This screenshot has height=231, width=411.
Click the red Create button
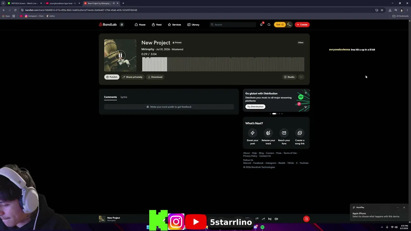click(x=302, y=25)
